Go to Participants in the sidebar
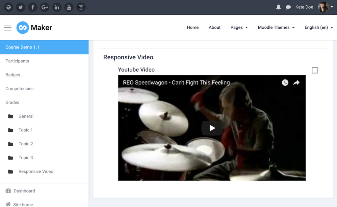Viewport: 337px width, 207px height. coord(17,61)
